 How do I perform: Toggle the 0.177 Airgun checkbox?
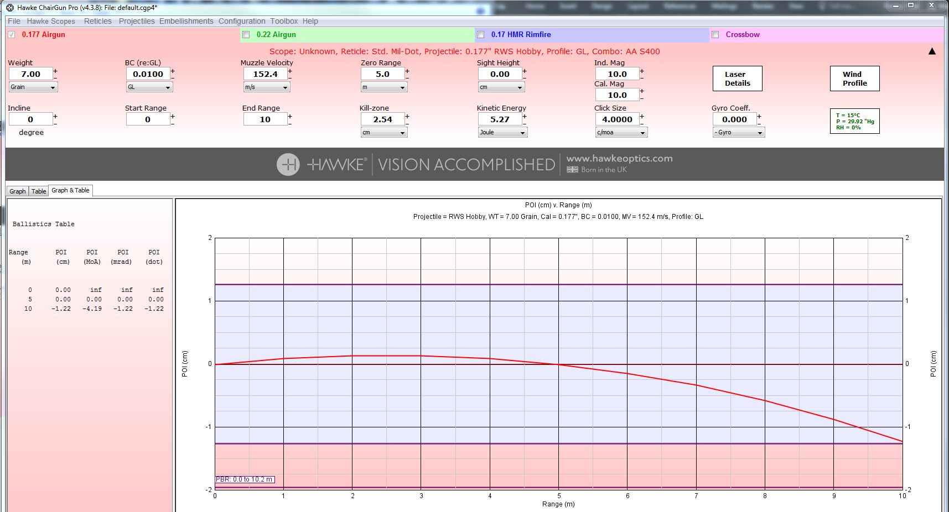(x=12, y=34)
